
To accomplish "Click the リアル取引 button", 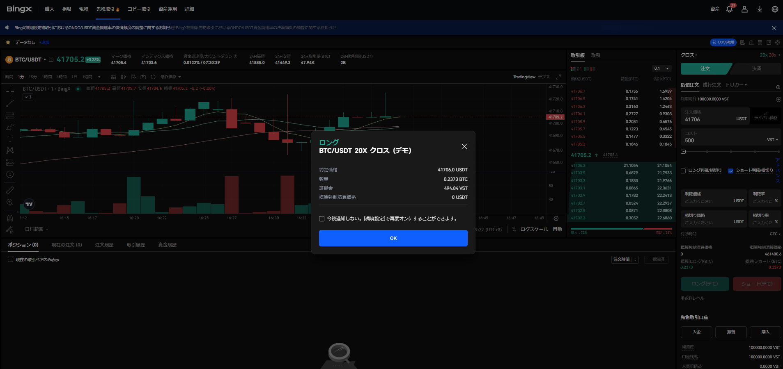I will [723, 42].
